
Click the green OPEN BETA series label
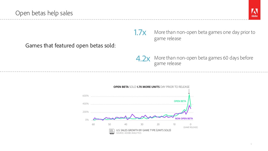[x=180, y=101]
